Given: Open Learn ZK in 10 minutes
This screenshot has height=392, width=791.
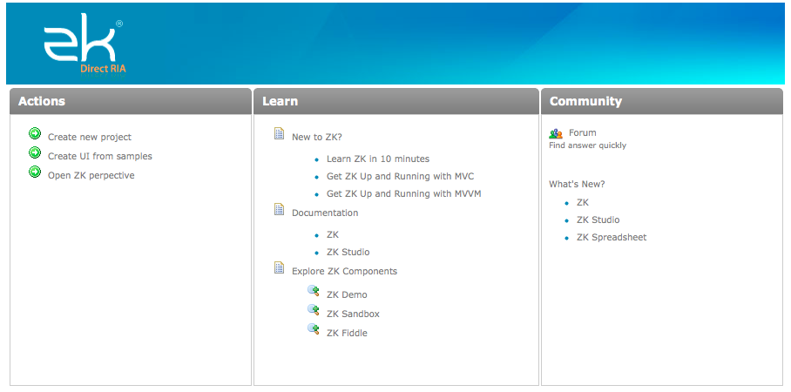Looking at the screenshot, I should pyautogui.click(x=378, y=159).
